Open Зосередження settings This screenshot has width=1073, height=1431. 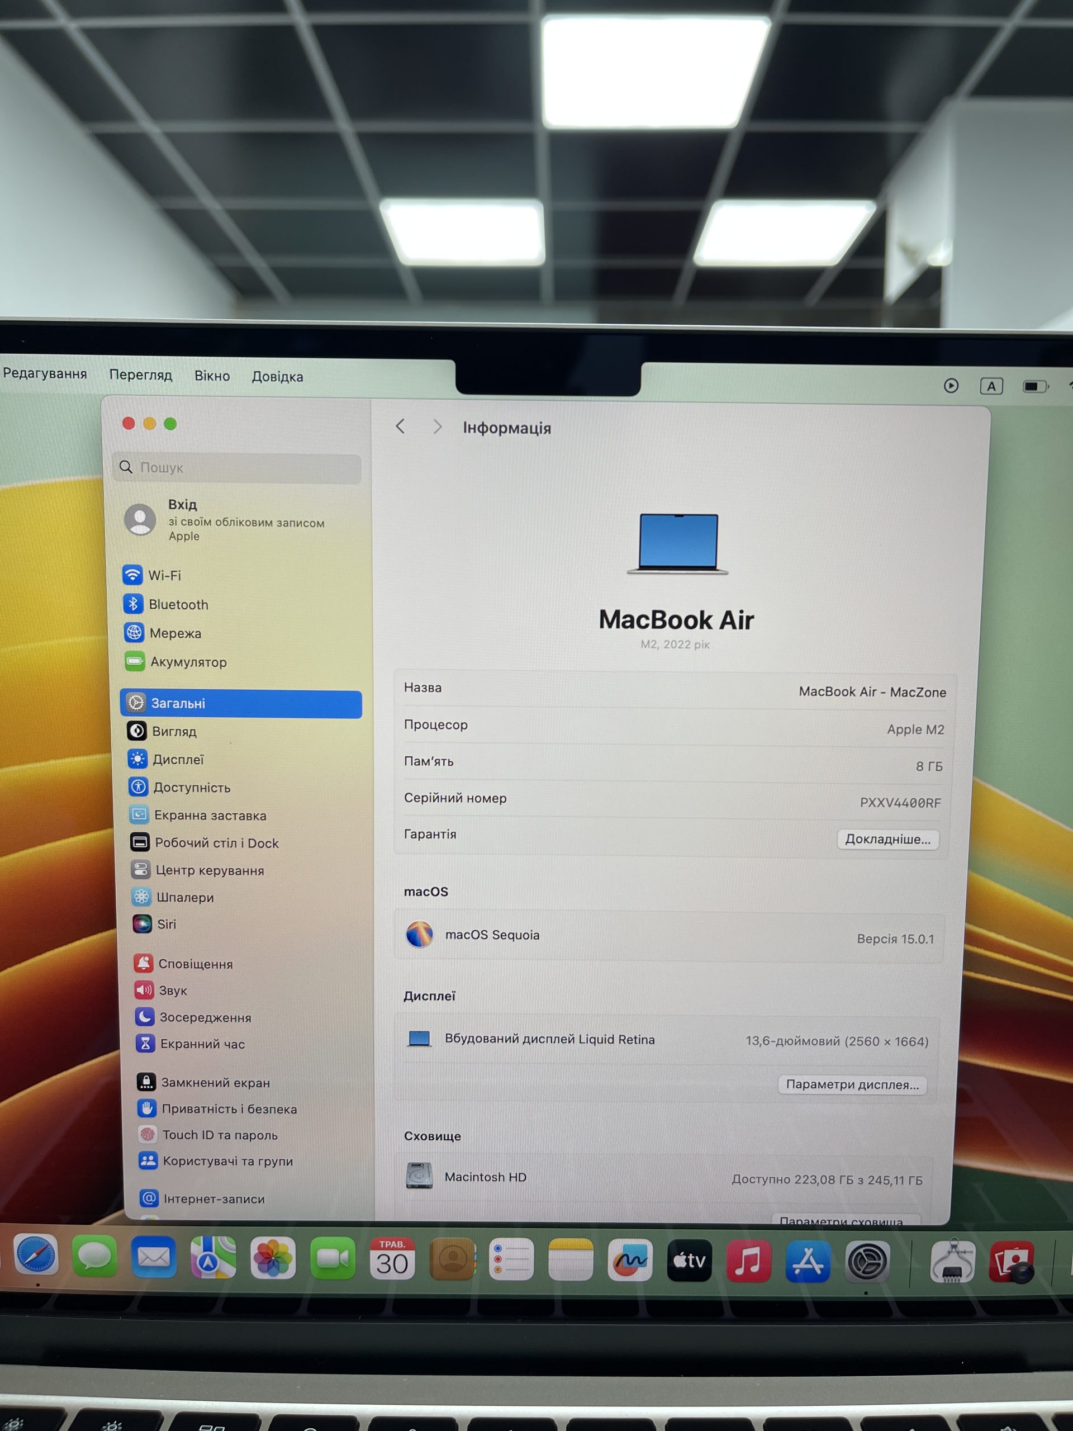[x=193, y=1017]
